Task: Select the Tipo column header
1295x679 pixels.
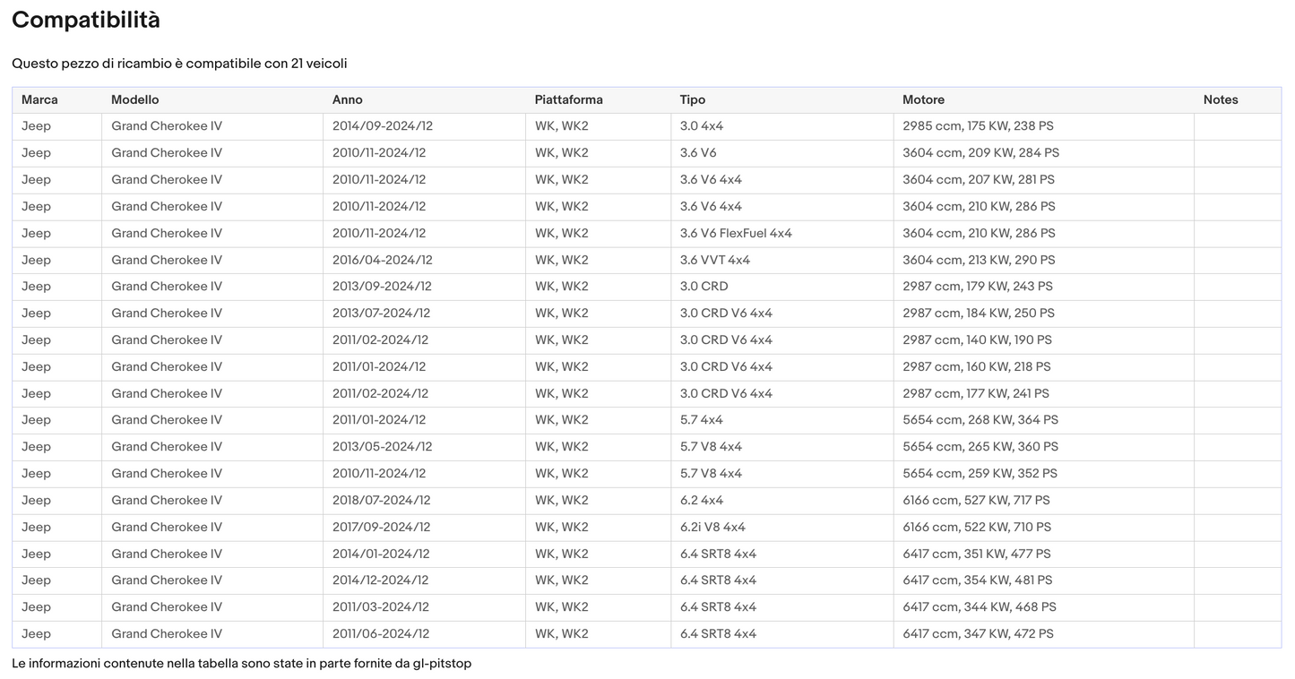Action: tap(692, 100)
